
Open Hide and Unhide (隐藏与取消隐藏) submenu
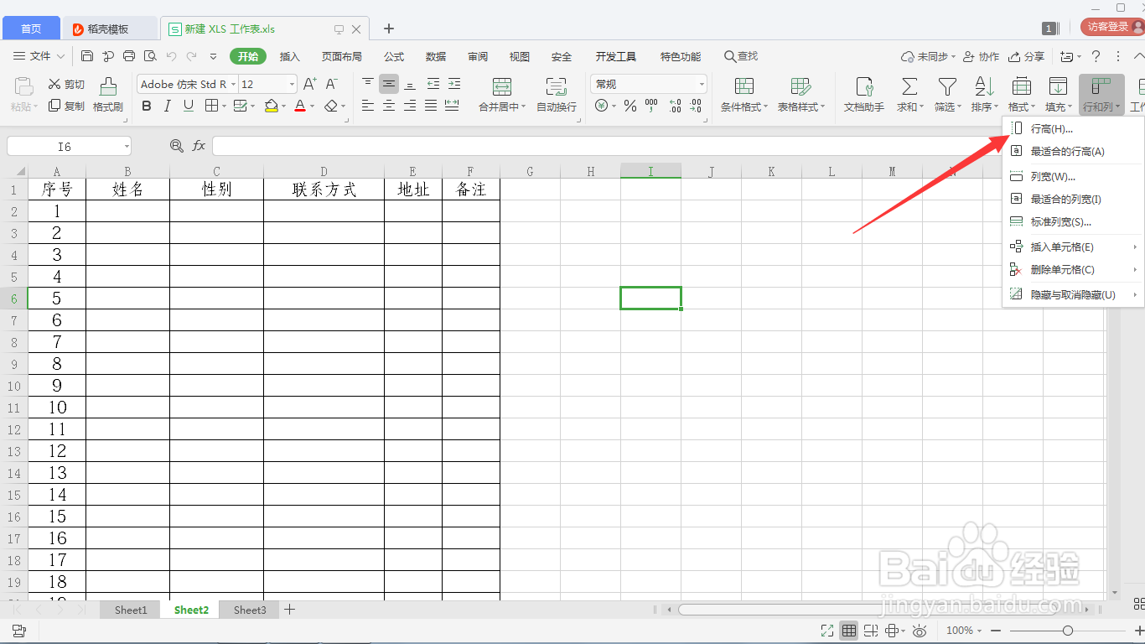1073,295
